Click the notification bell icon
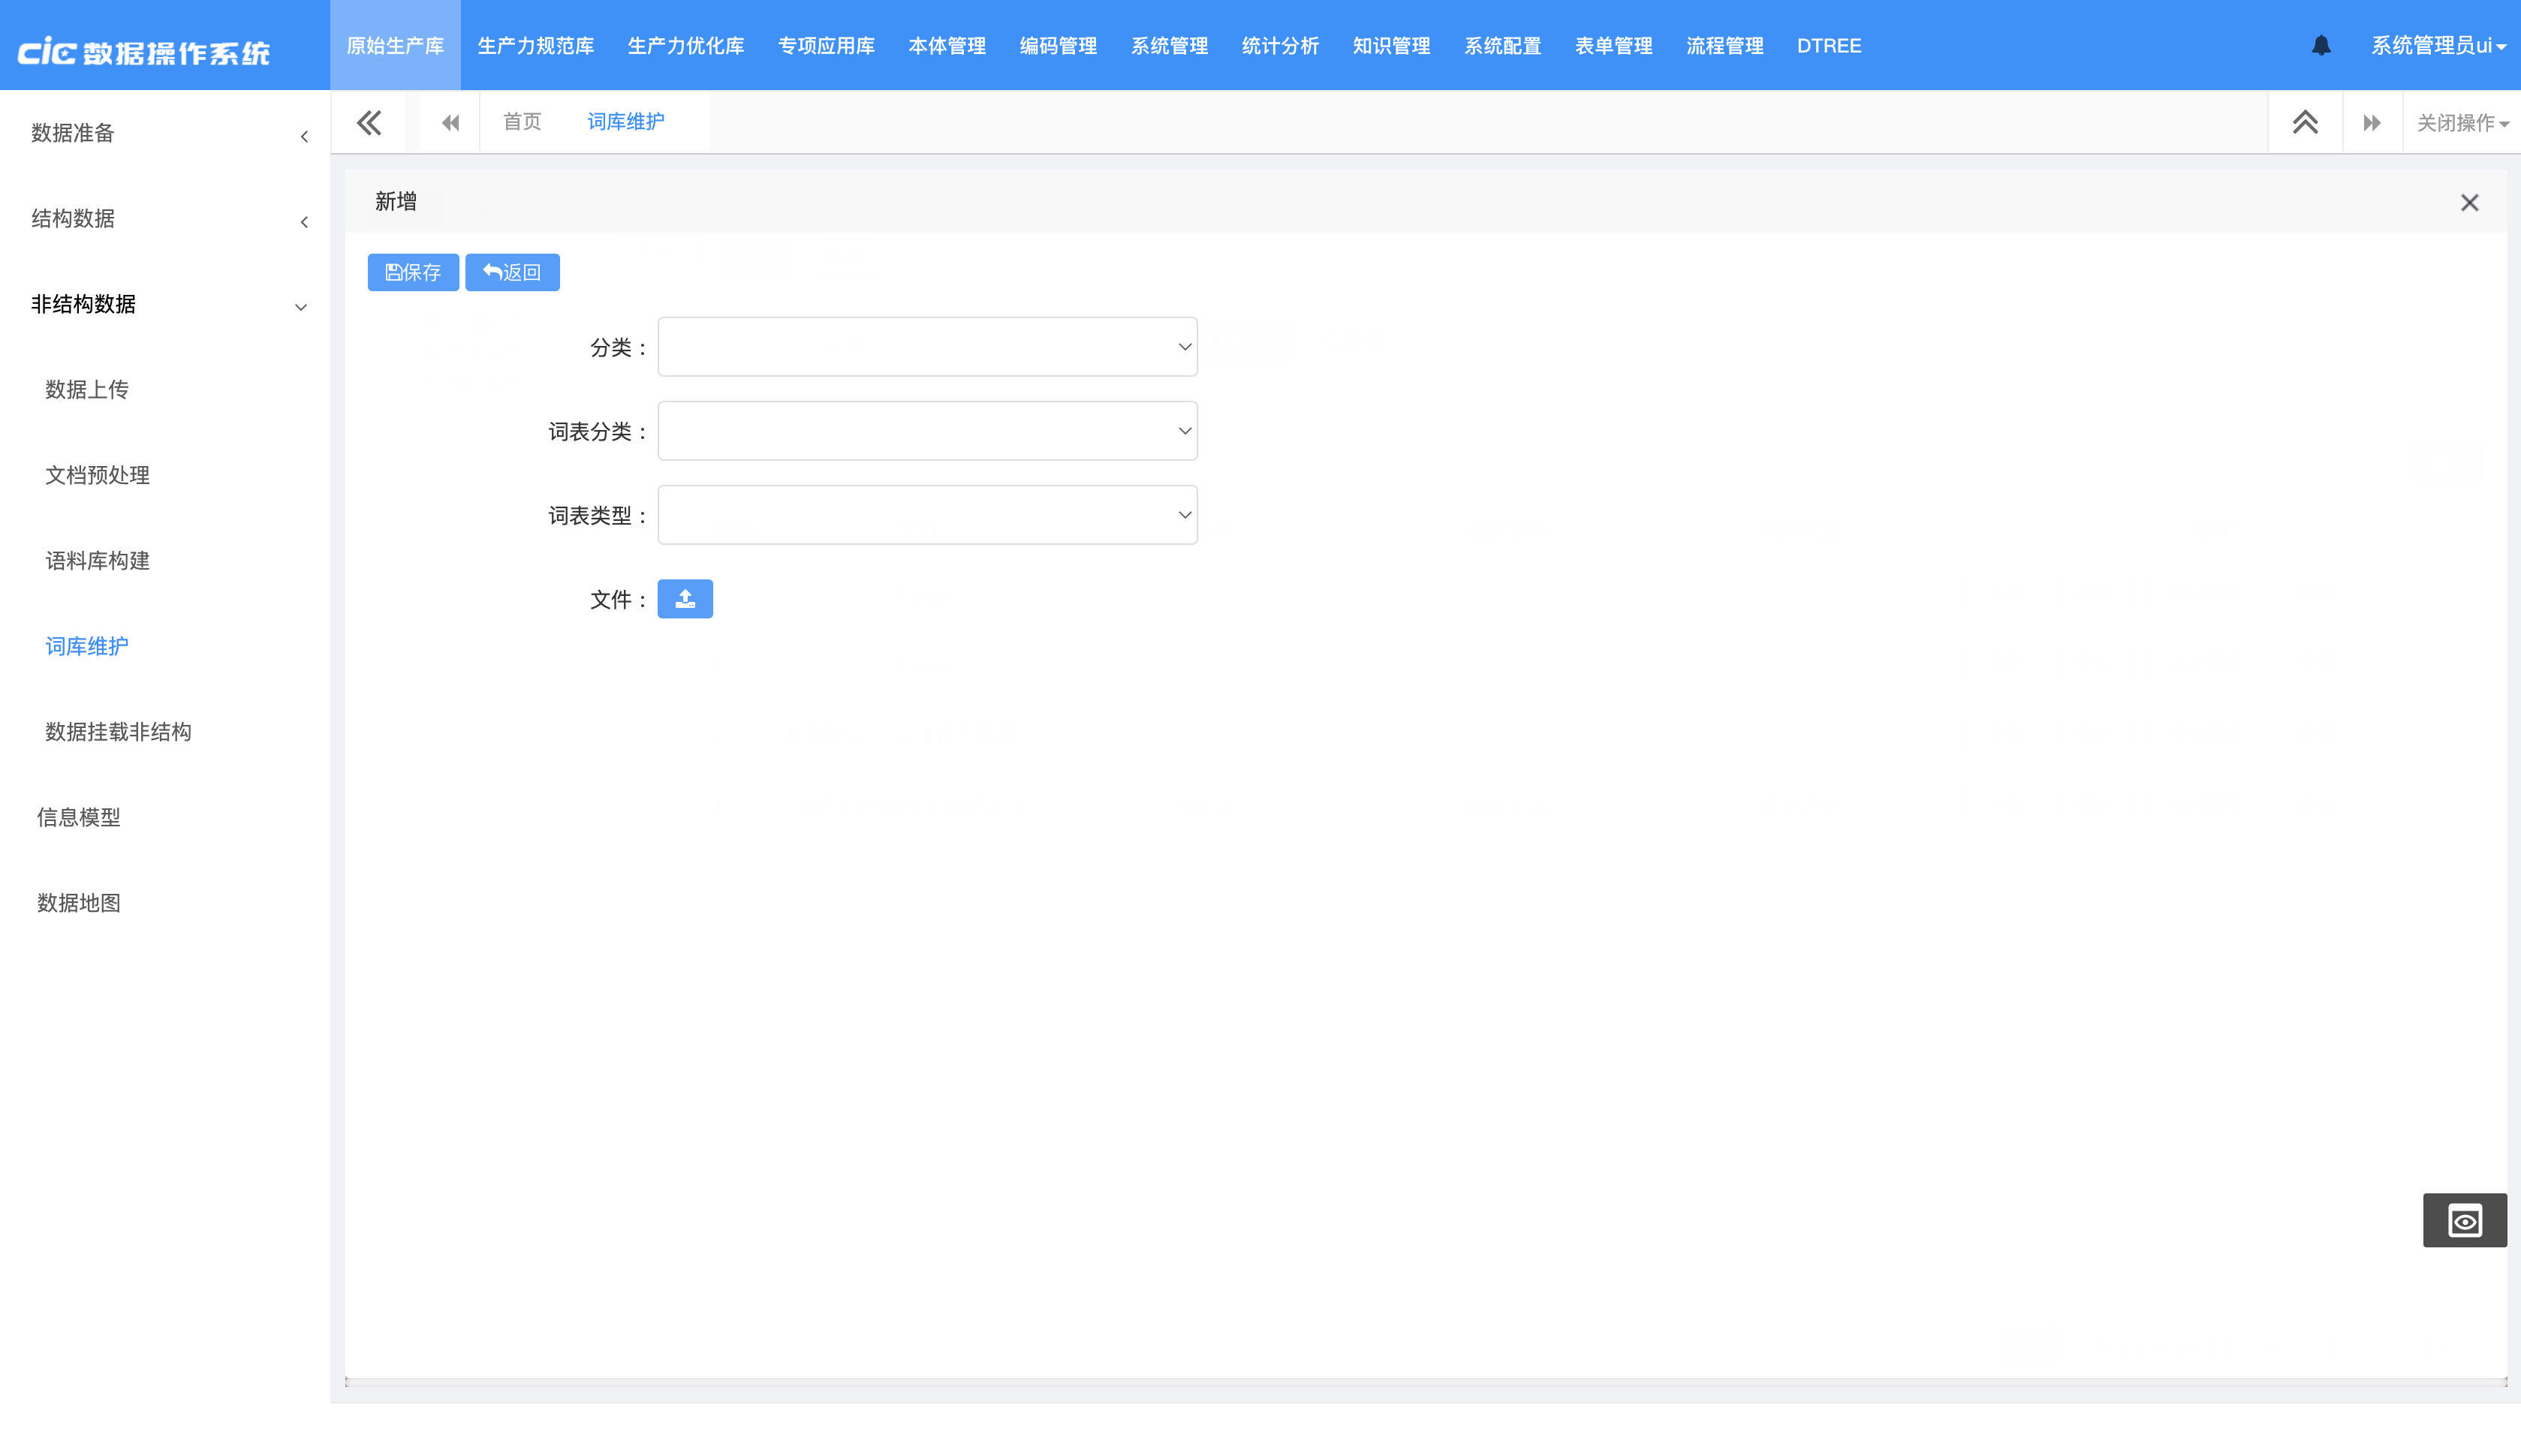Viewport: 2521px width, 1456px height. 2321,46
